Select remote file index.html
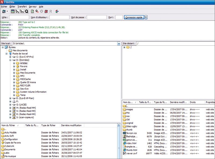215x159 pixels. point(131,143)
